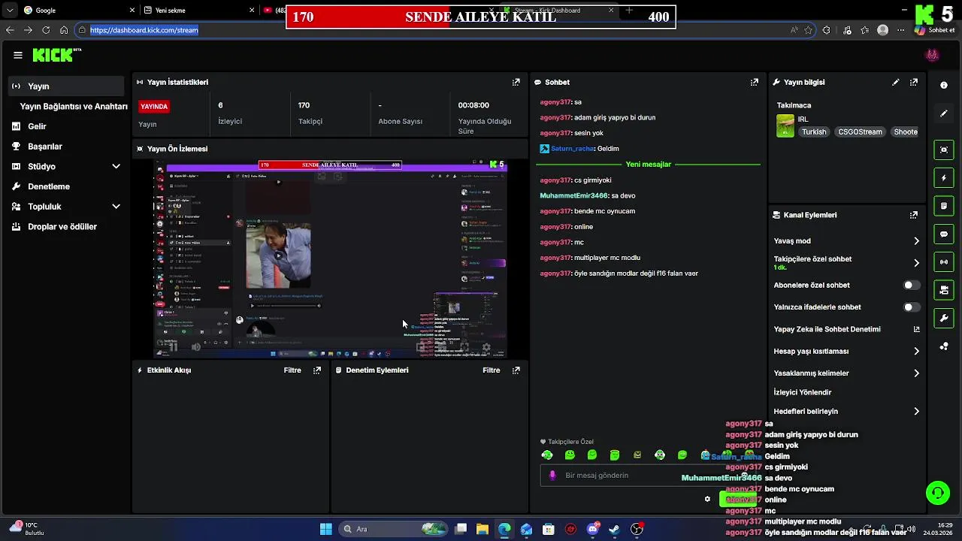962x541 pixels.
Task: Click the browser address bar URL
Action: click(144, 30)
